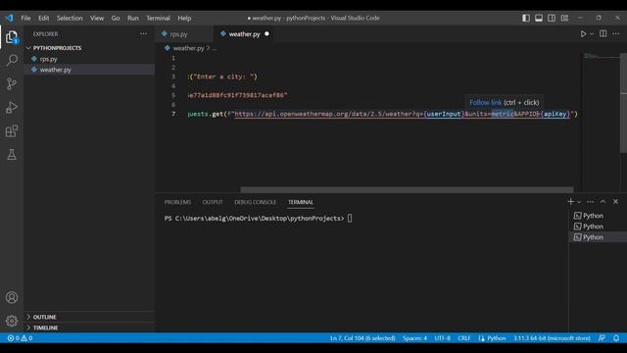Switch to Problems panel tab
The height and width of the screenshot is (353, 627).
click(x=177, y=202)
